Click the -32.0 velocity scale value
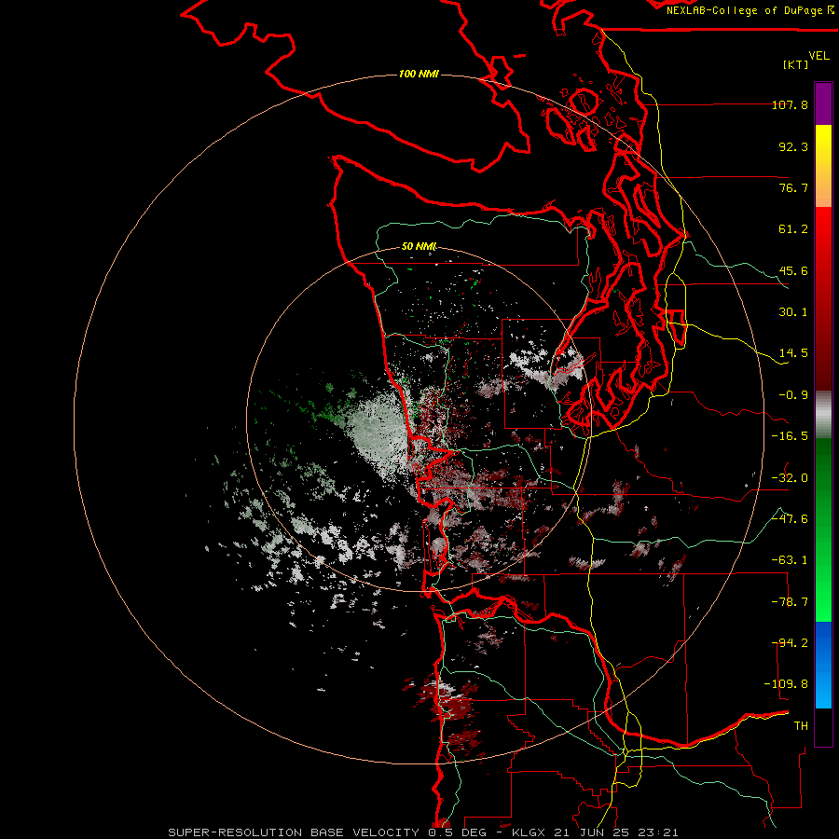The width and height of the screenshot is (839, 839). [790, 478]
